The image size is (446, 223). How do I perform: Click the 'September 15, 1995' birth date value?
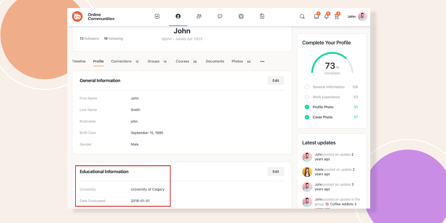coord(147,133)
